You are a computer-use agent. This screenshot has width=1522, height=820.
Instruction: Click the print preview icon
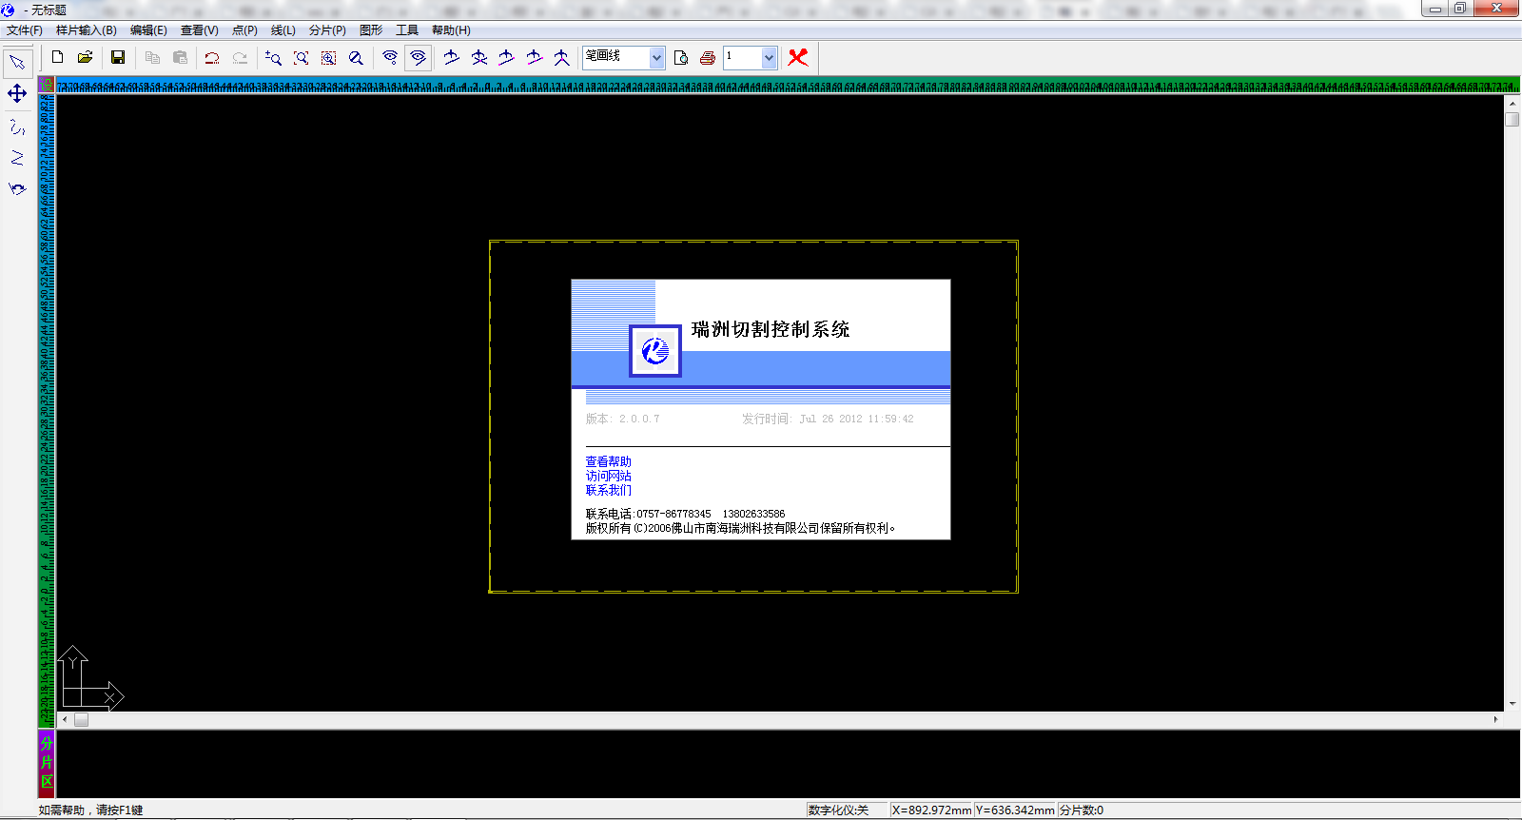click(x=681, y=58)
